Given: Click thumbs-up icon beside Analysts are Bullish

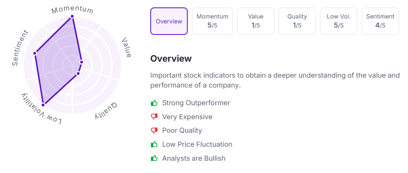Looking at the screenshot, I should [x=154, y=158].
